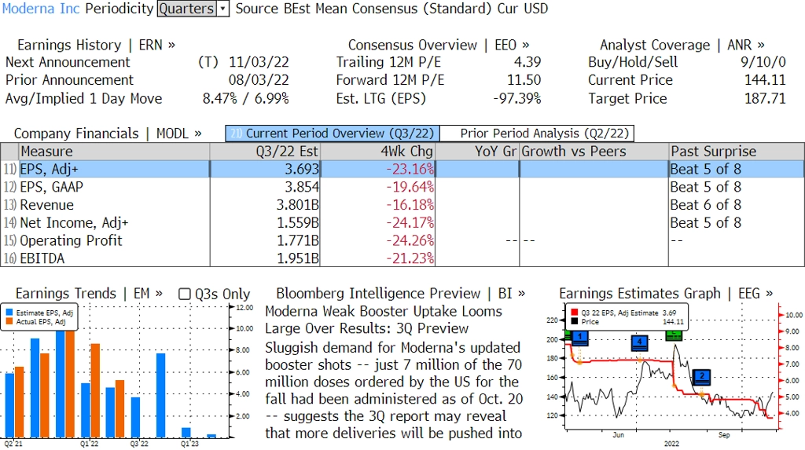Open Bloomberg Intelligence Preview BI link
Screen dimensions: 805x450
[400, 294]
